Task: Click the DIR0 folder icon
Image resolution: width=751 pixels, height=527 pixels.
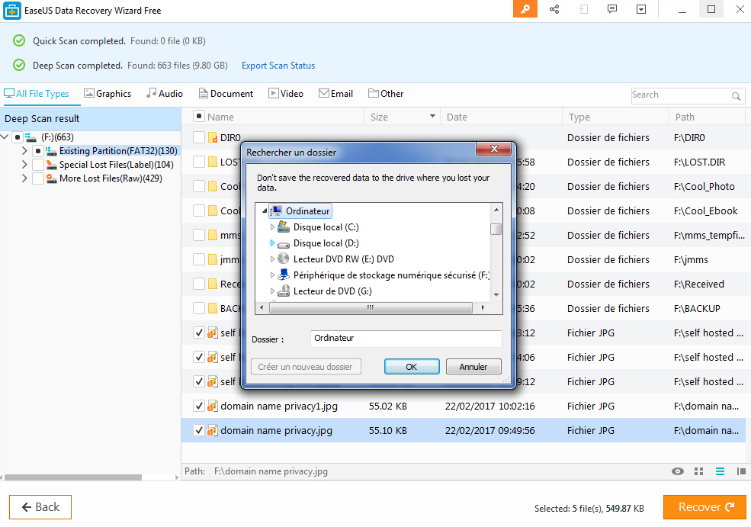Action: pyautogui.click(x=213, y=138)
